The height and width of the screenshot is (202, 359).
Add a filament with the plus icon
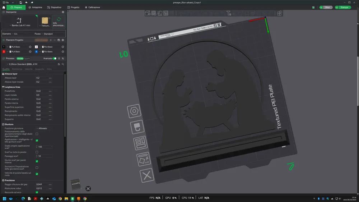point(51,40)
